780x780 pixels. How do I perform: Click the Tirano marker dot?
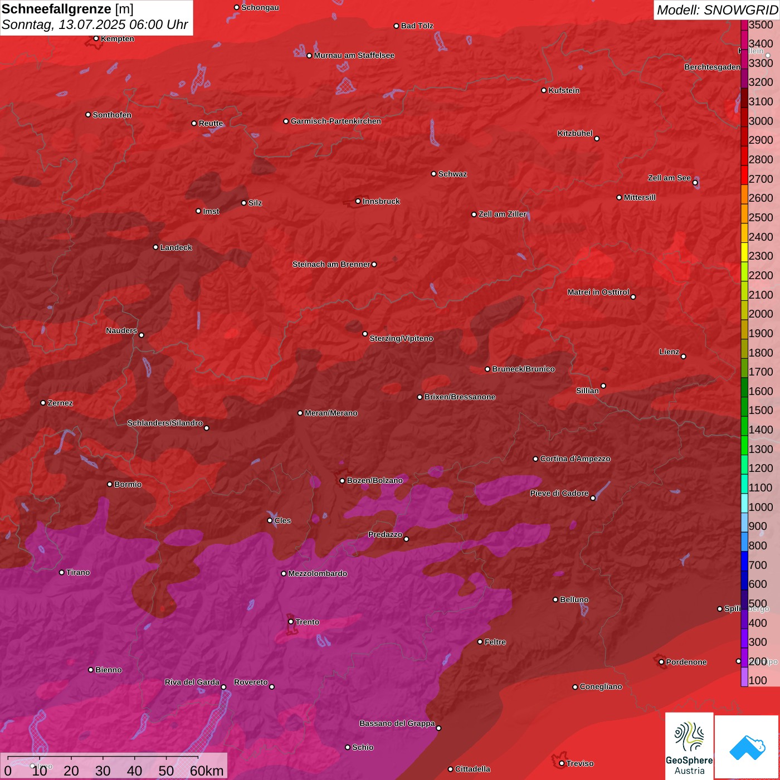pyautogui.click(x=62, y=572)
